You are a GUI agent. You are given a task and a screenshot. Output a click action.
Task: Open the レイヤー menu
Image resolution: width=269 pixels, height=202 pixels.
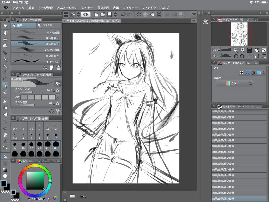click(x=87, y=8)
